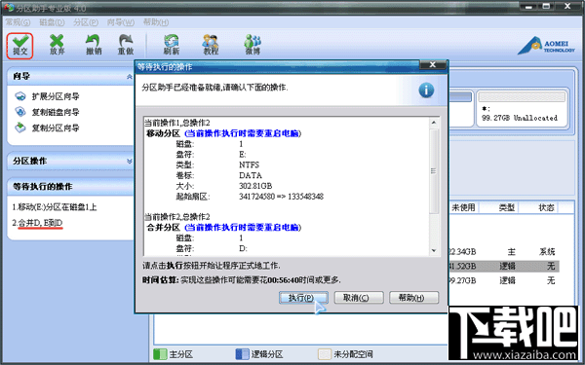
Task: Open the 帮助(H) menu
Action: point(156,22)
